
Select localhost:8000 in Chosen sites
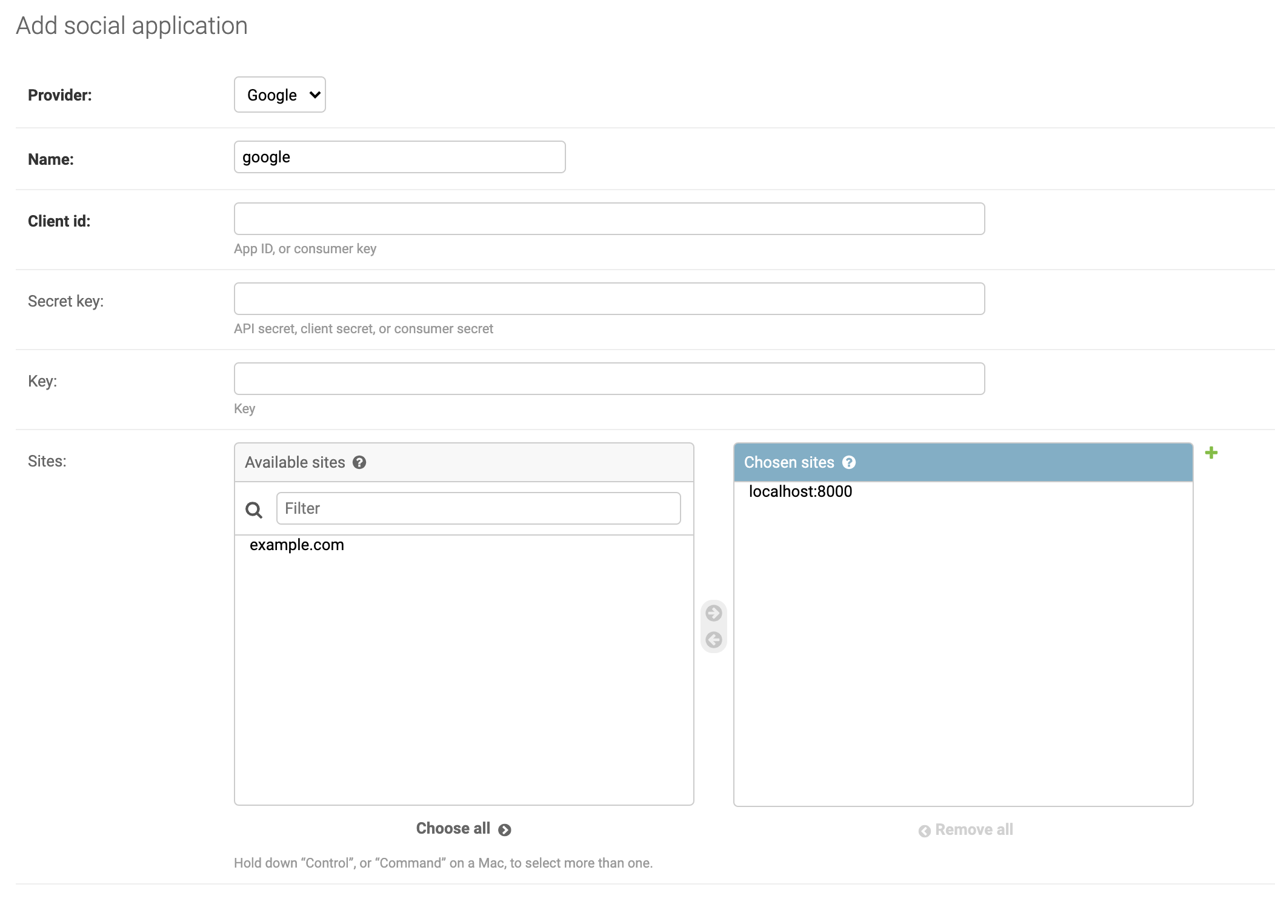[800, 491]
